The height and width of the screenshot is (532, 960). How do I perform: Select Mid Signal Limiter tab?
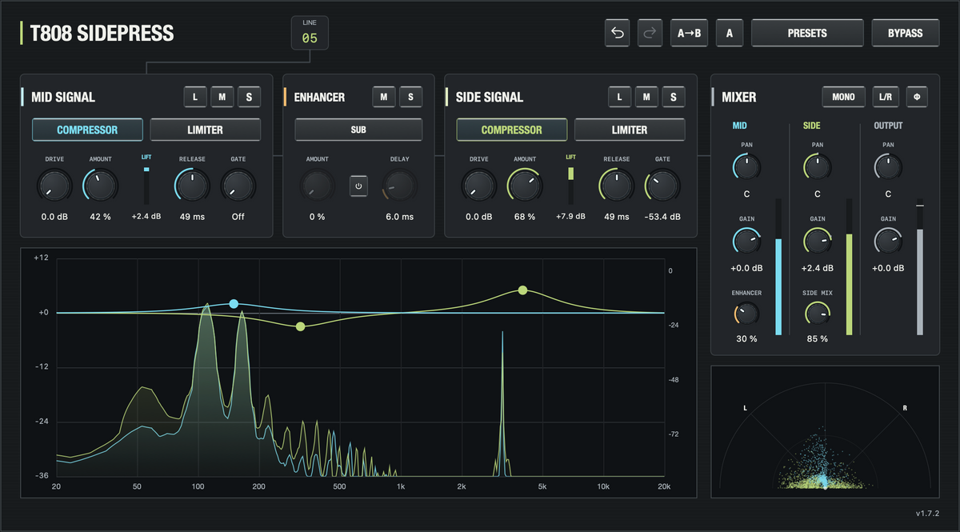[206, 130]
